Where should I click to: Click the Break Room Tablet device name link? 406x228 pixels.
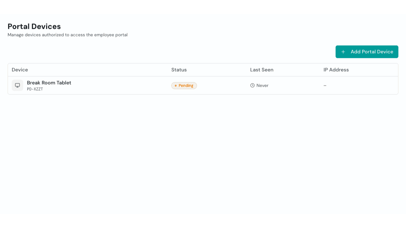[49, 83]
